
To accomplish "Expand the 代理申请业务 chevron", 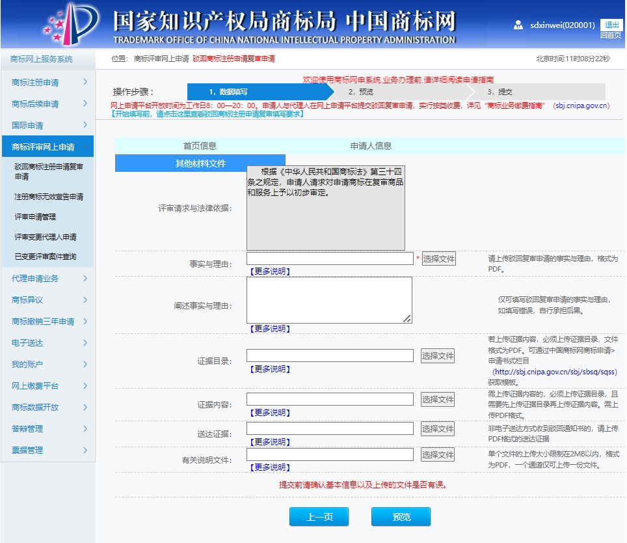I will [x=85, y=278].
